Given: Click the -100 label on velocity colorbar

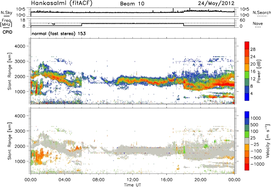Looking at the screenshot, I should click(256, 151).
